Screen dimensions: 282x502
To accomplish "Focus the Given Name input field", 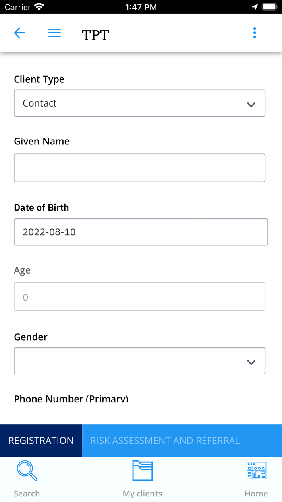I will (139, 168).
